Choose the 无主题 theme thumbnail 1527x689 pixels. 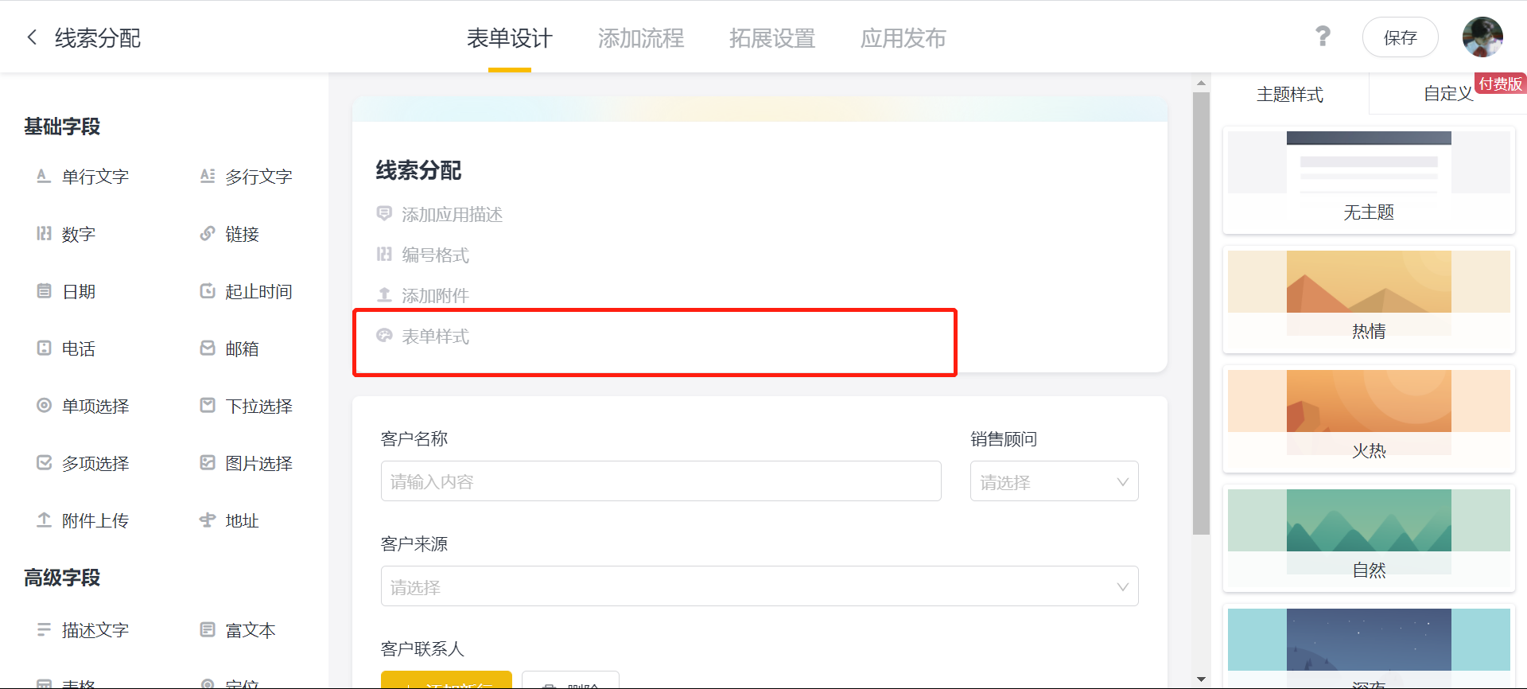1369,180
